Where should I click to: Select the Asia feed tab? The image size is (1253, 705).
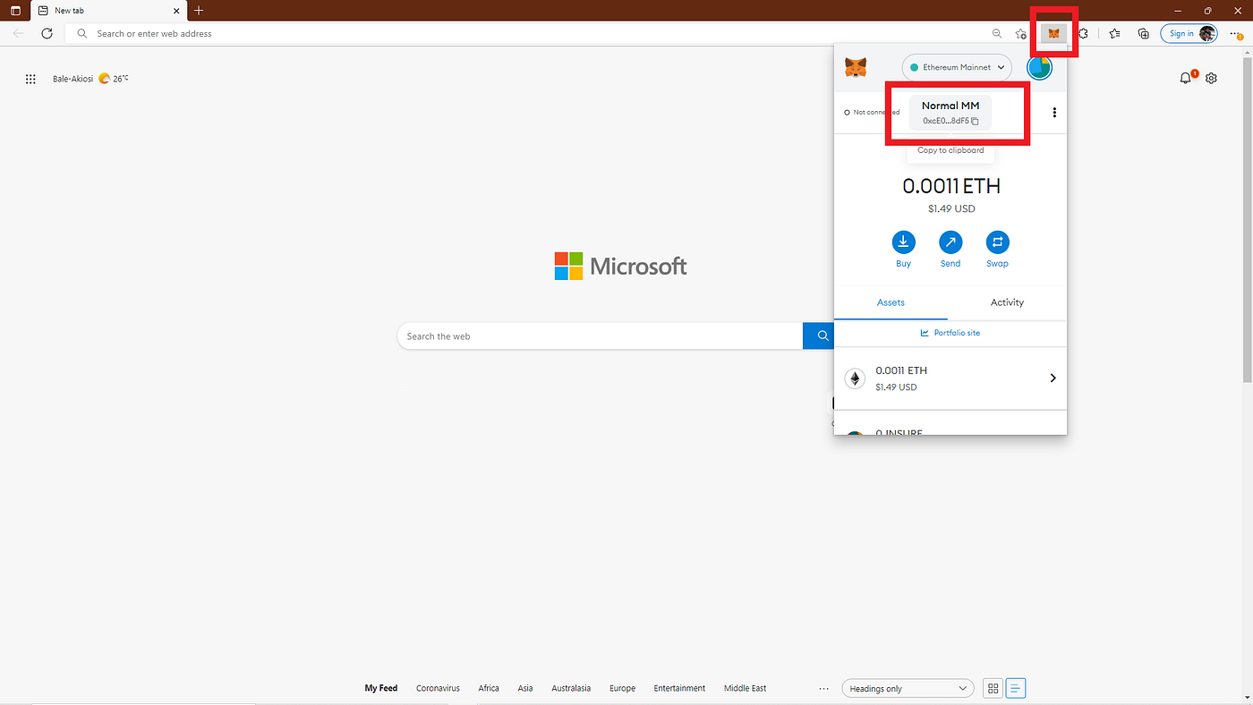point(525,688)
